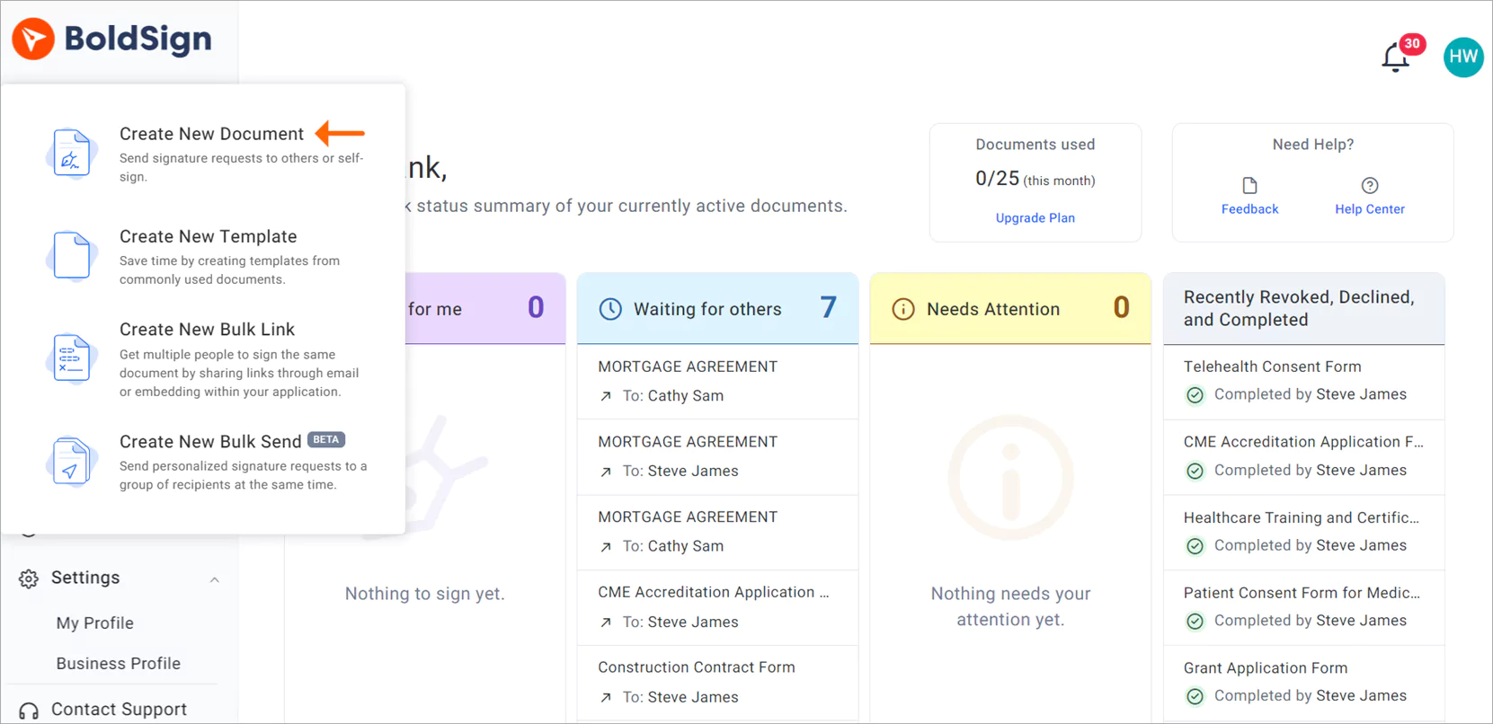Click the Contact Support headset icon
This screenshot has width=1493, height=724.
[29, 711]
